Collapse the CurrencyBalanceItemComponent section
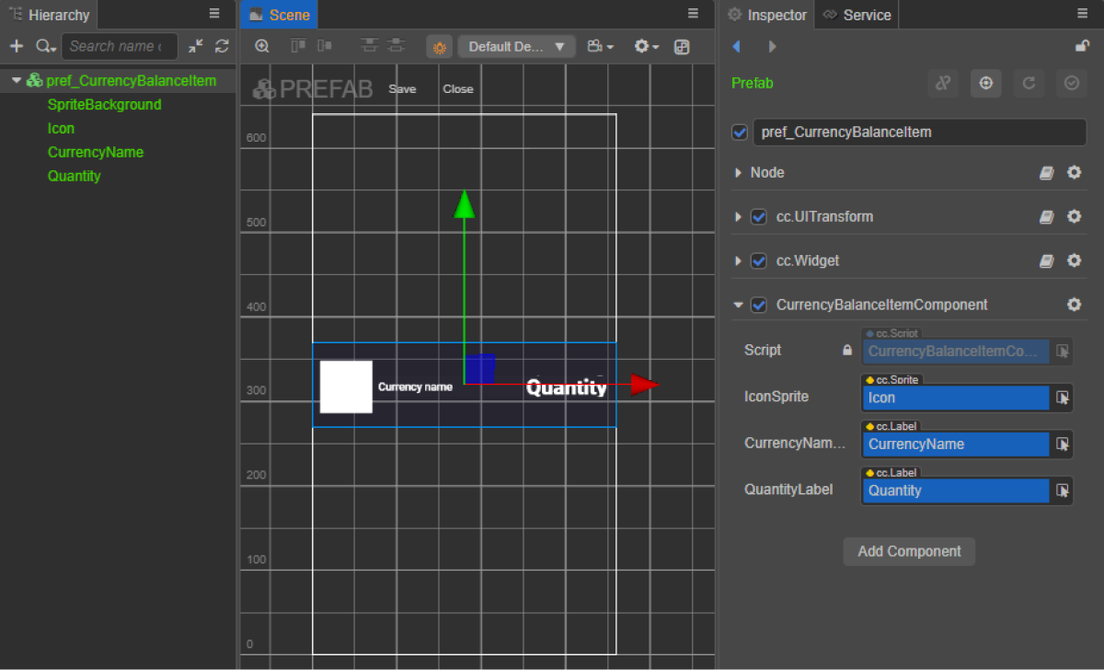 (x=738, y=306)
